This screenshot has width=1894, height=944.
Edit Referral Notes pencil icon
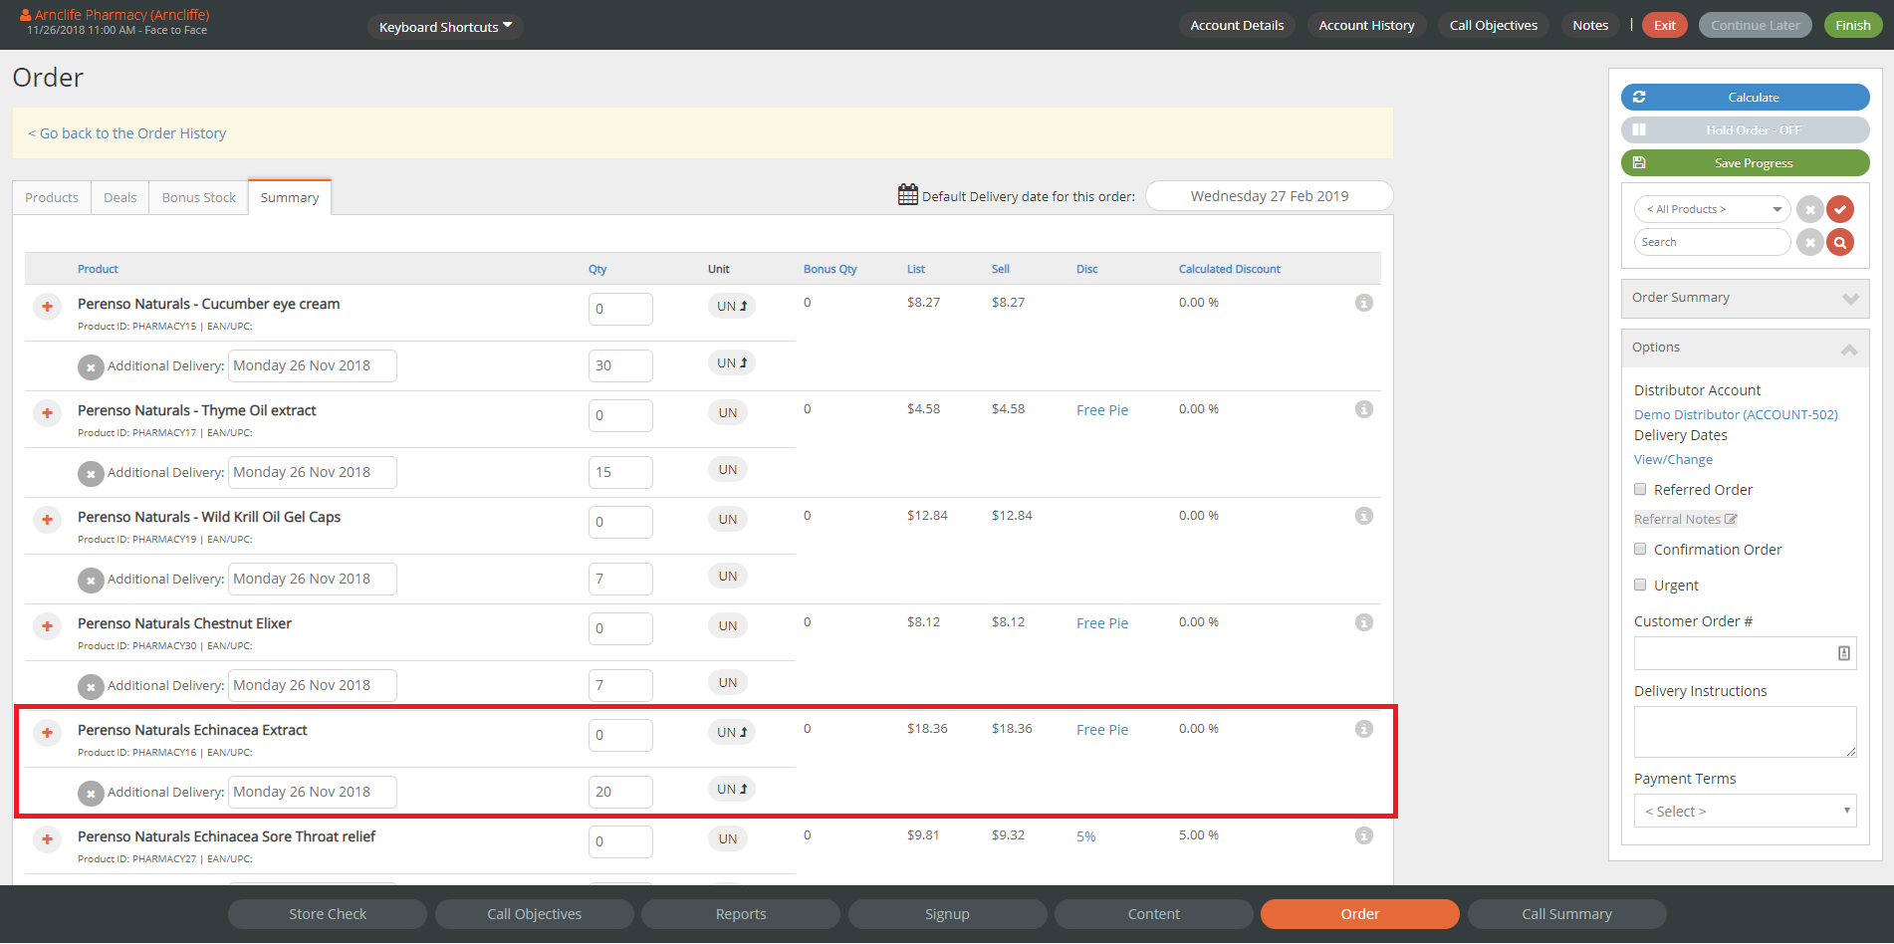pyautogui.click(x=1731, y=519)
